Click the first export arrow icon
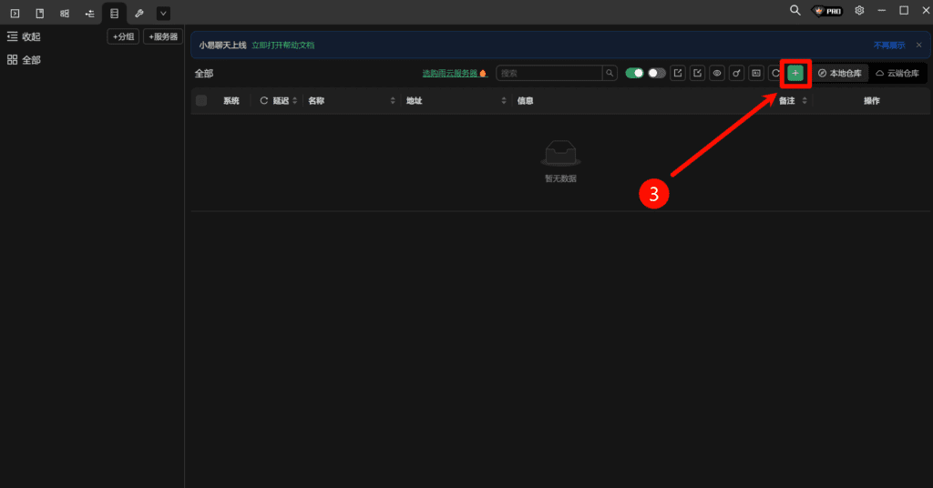 pyautogui.click(x=678, y=73)
